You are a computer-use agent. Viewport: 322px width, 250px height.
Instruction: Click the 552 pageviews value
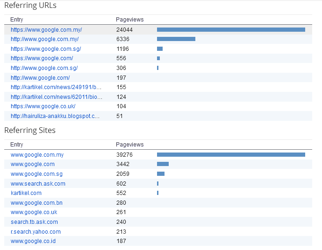[121, 193]
